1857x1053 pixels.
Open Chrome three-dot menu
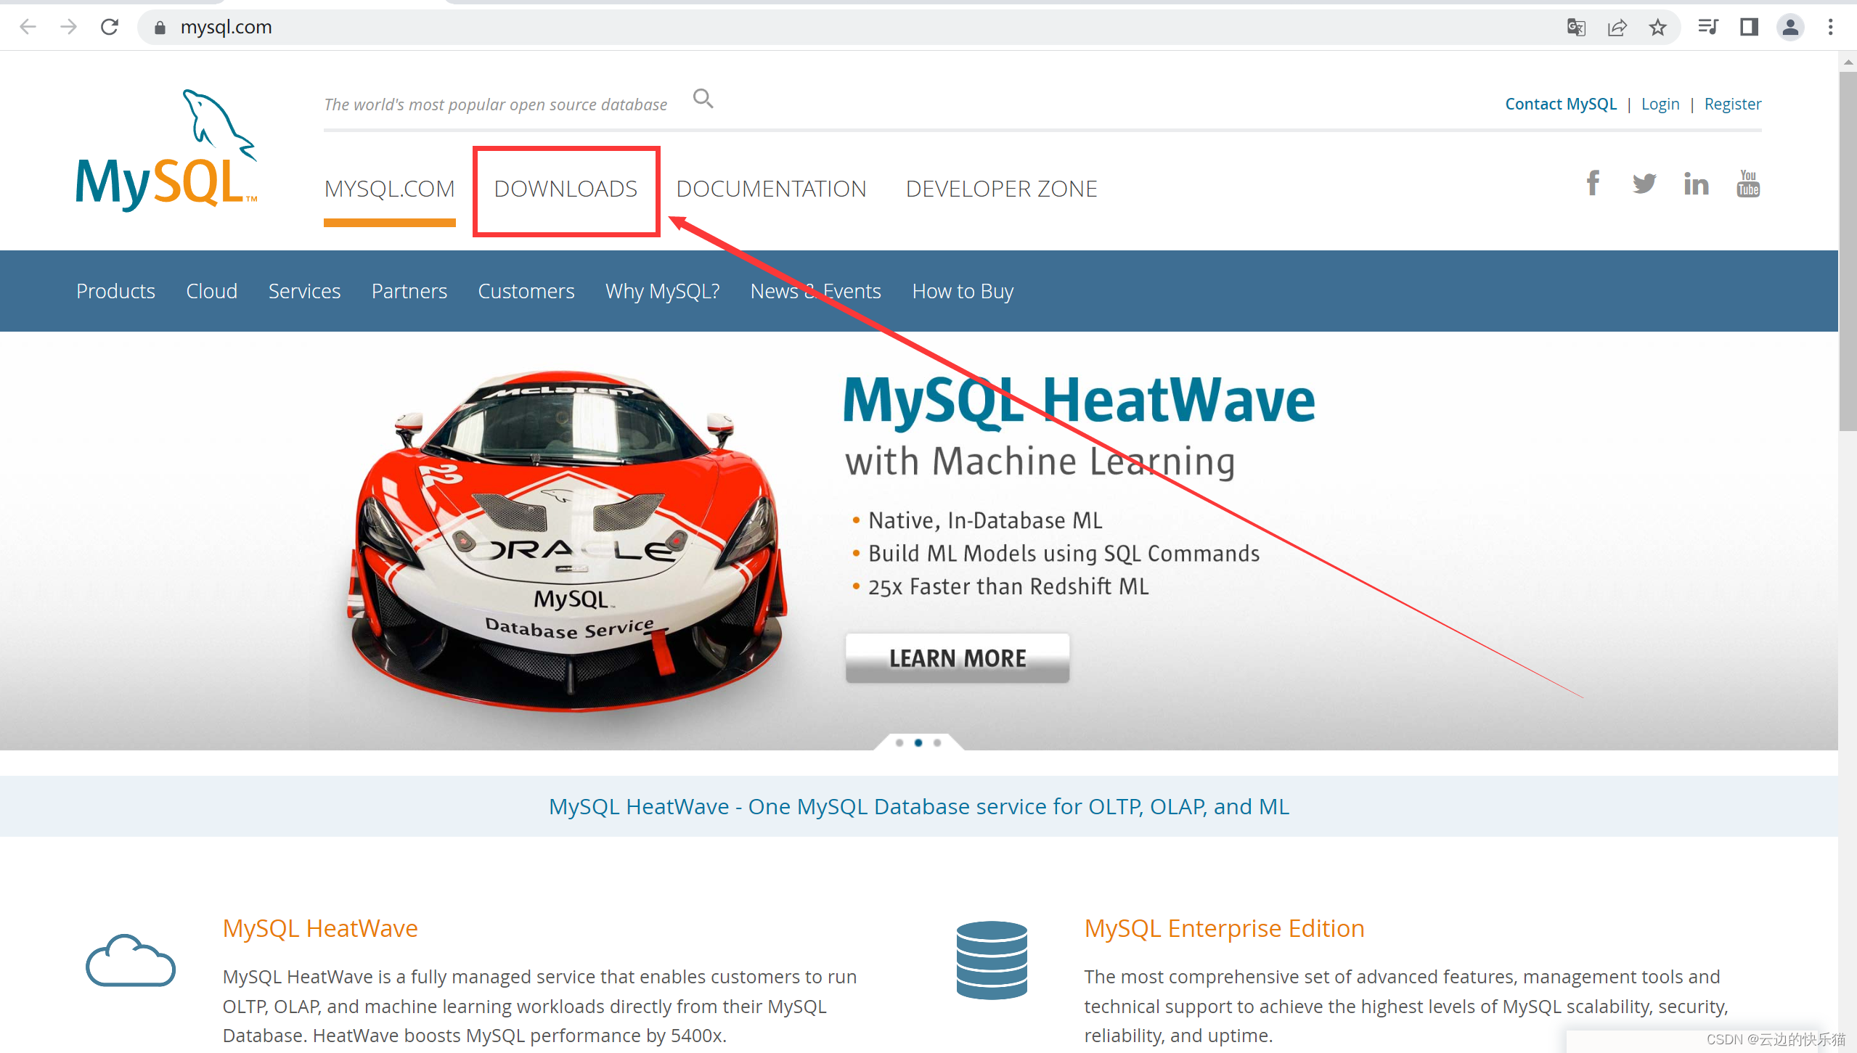1831,27
